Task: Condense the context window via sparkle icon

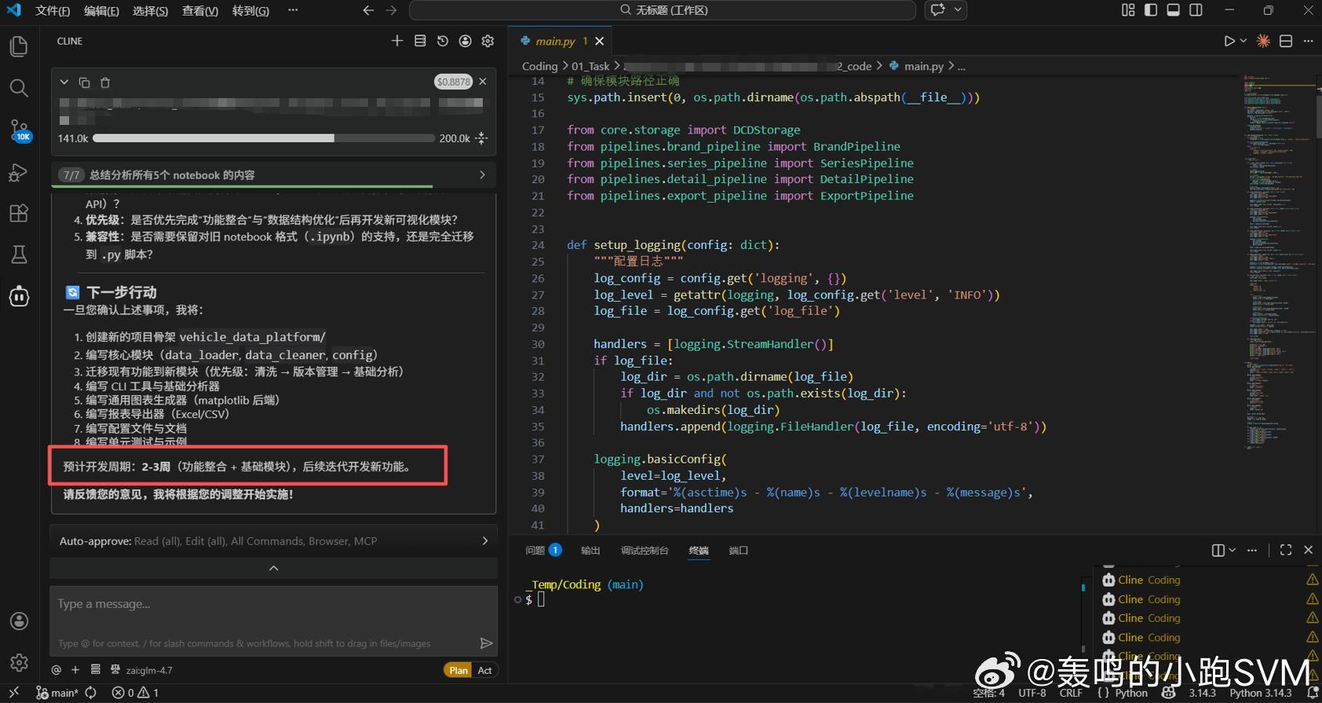Action: pos(482,138)
